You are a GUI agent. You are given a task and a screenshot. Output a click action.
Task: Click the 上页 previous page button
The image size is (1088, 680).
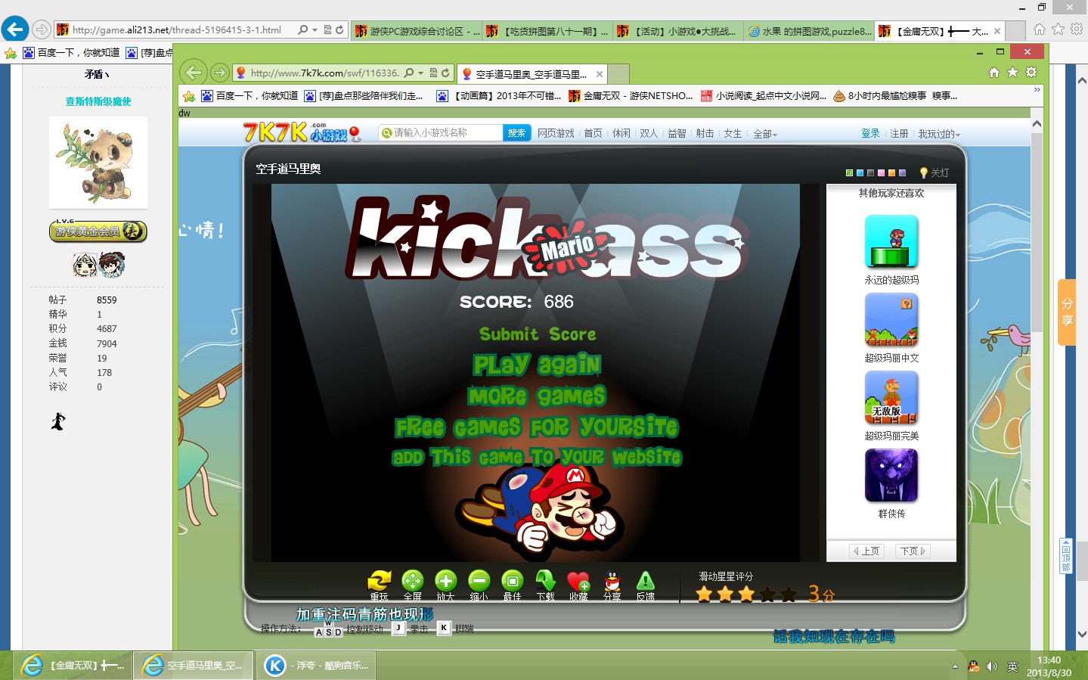click(x=866, y=551)
